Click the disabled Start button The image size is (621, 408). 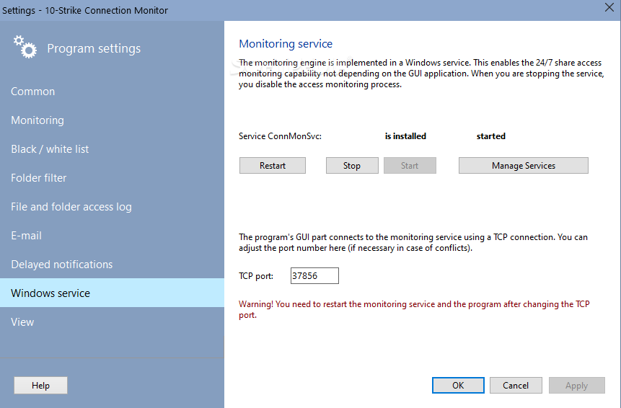point(410,165)
